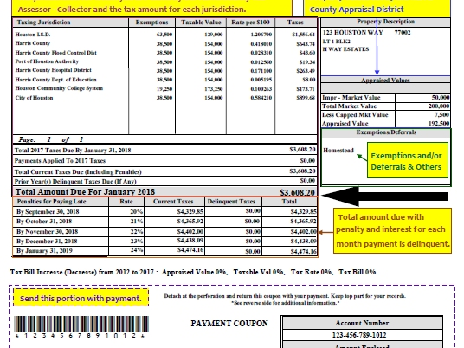Image resolution: width=464 pixels, height=348 pixels.
Task: Click the Appraised Value amount 192,500
Action: pyautogui.click(x=439, y=124)
